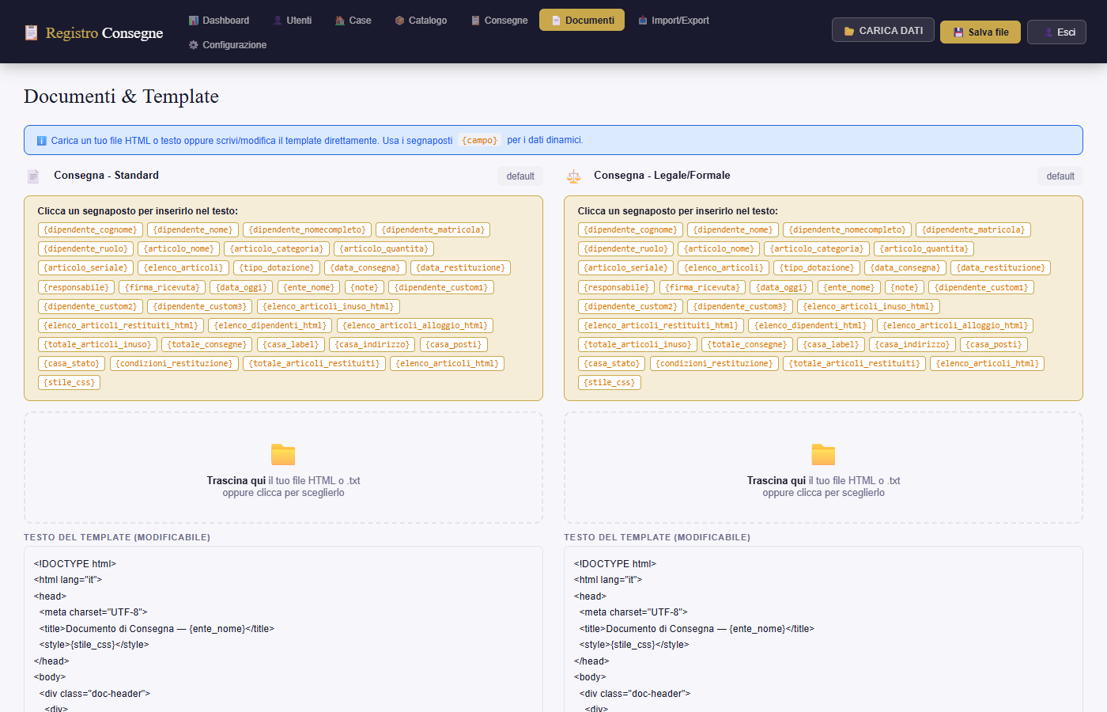The height and width of the screenshot is (712, 1107).
Task: Click the Registro Consegne clipboard logo icon
Action: point(31,32)
